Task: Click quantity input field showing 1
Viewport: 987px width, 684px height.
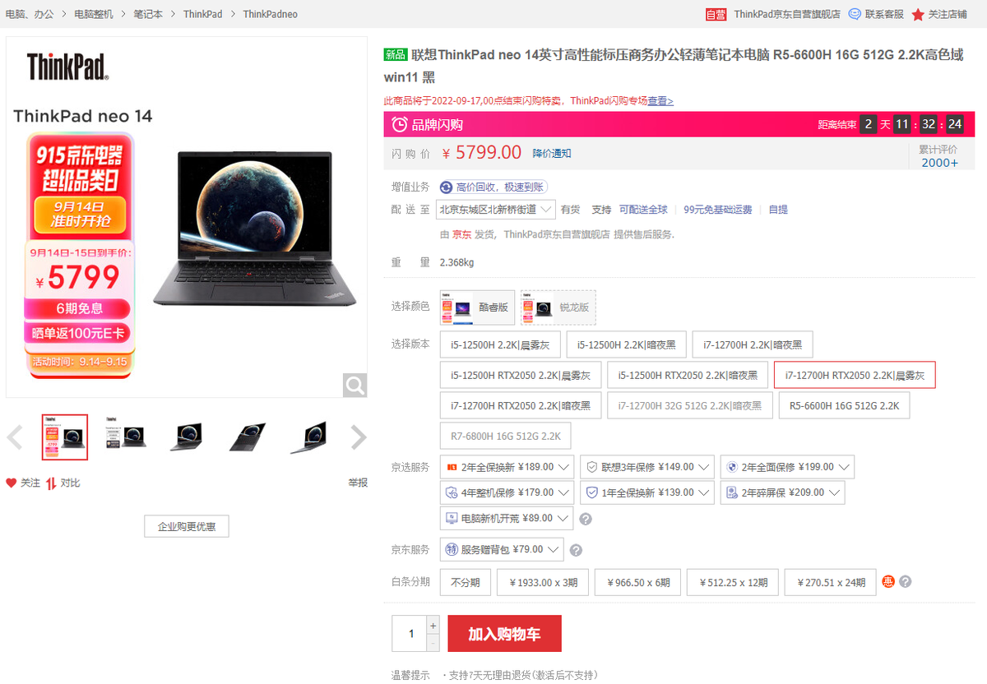Action: (410, 634)
